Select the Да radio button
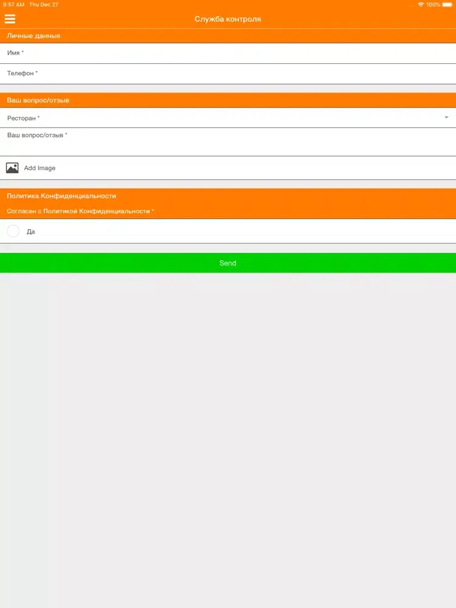456x608 pixels. pyautogui.click(x=13, y=231)
